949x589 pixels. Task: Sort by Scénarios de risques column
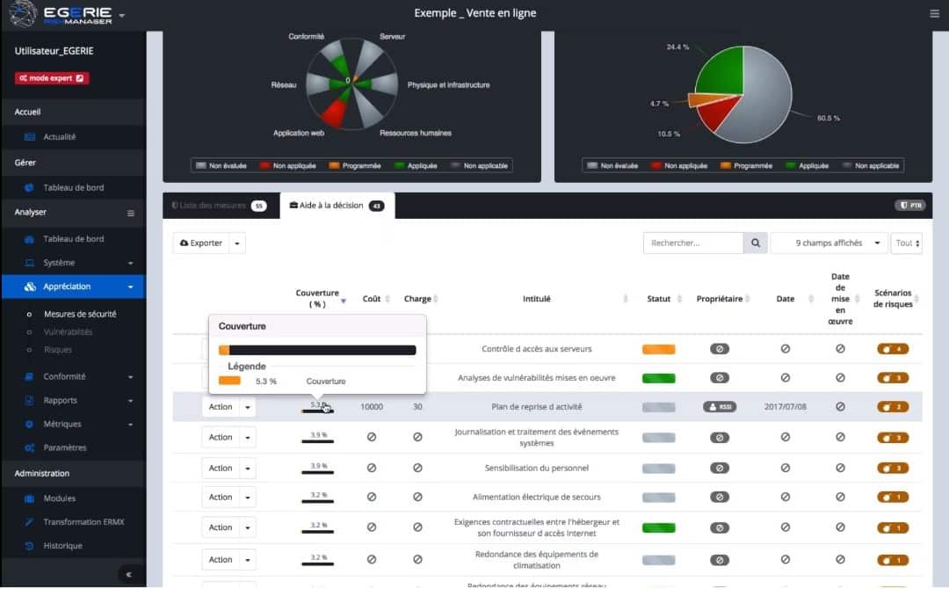895,298
